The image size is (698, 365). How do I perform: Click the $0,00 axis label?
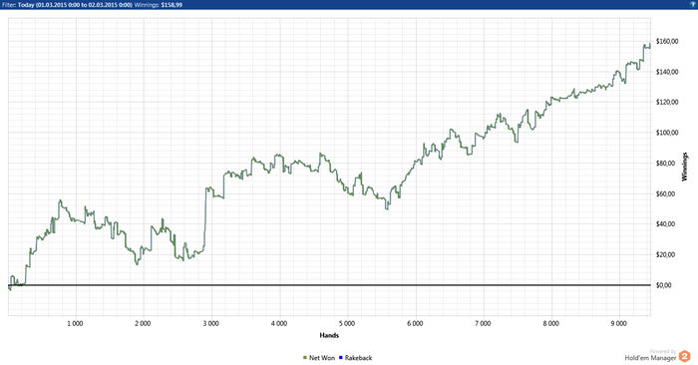[x=664, y=285]
